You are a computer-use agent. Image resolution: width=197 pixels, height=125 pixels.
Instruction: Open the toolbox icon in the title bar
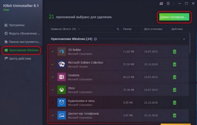pyautogui.click(x=161, y=3)
